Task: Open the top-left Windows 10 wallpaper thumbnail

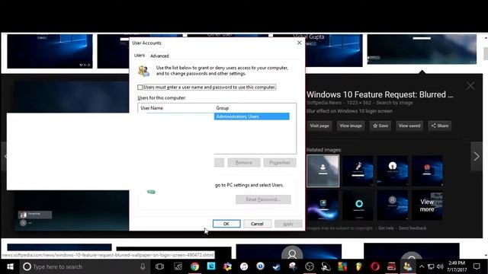Action: tap(50, 51)
